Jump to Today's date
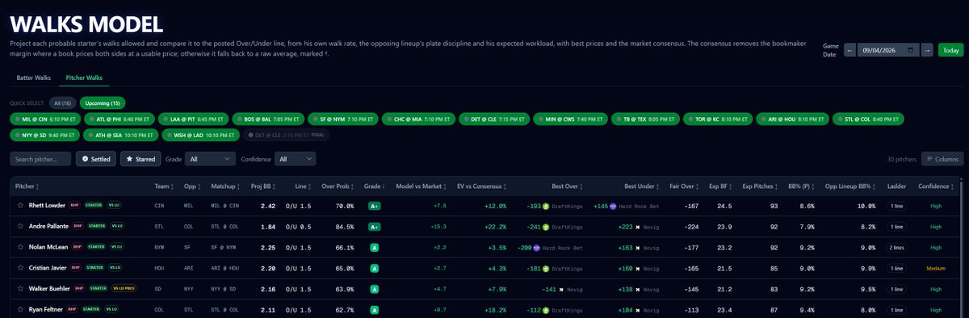 click(950, 50)
